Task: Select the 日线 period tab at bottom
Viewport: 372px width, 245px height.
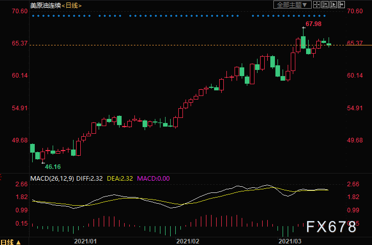Action: (x=10, y=242)
